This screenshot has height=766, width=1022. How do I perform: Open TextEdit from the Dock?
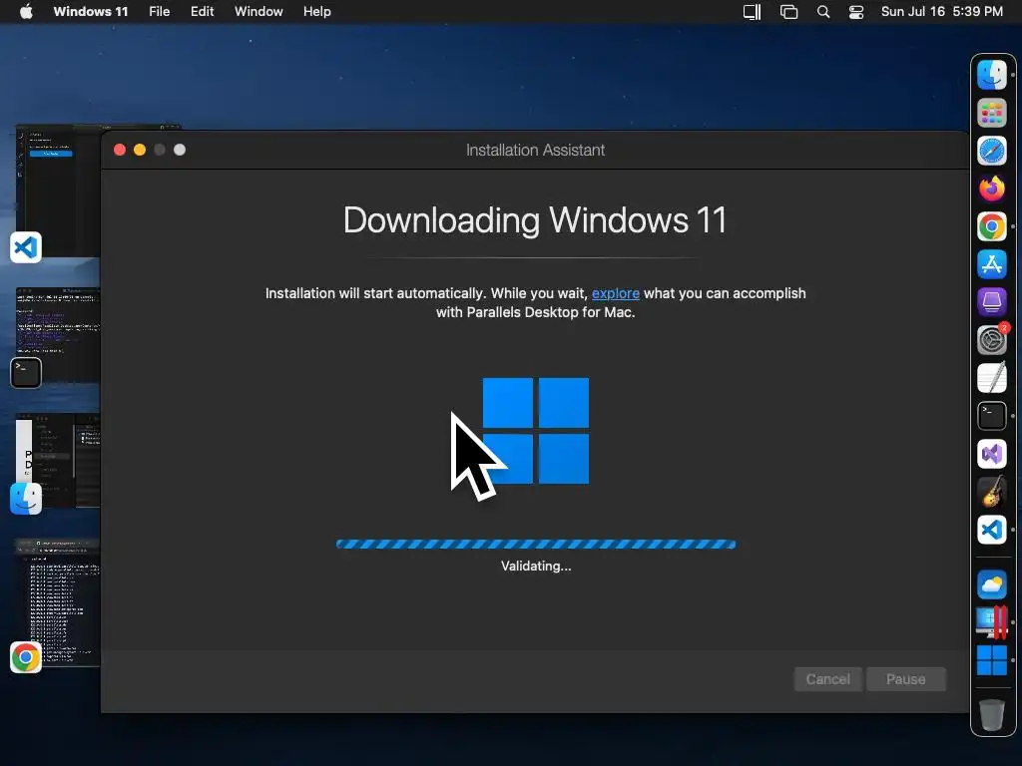pos(991,378)
